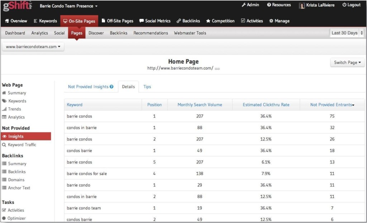Image resolution: width=367 pixels, height=223 pixels.
Task: Open the Last 30 Days dropdown
Action: tap(345, 33)
